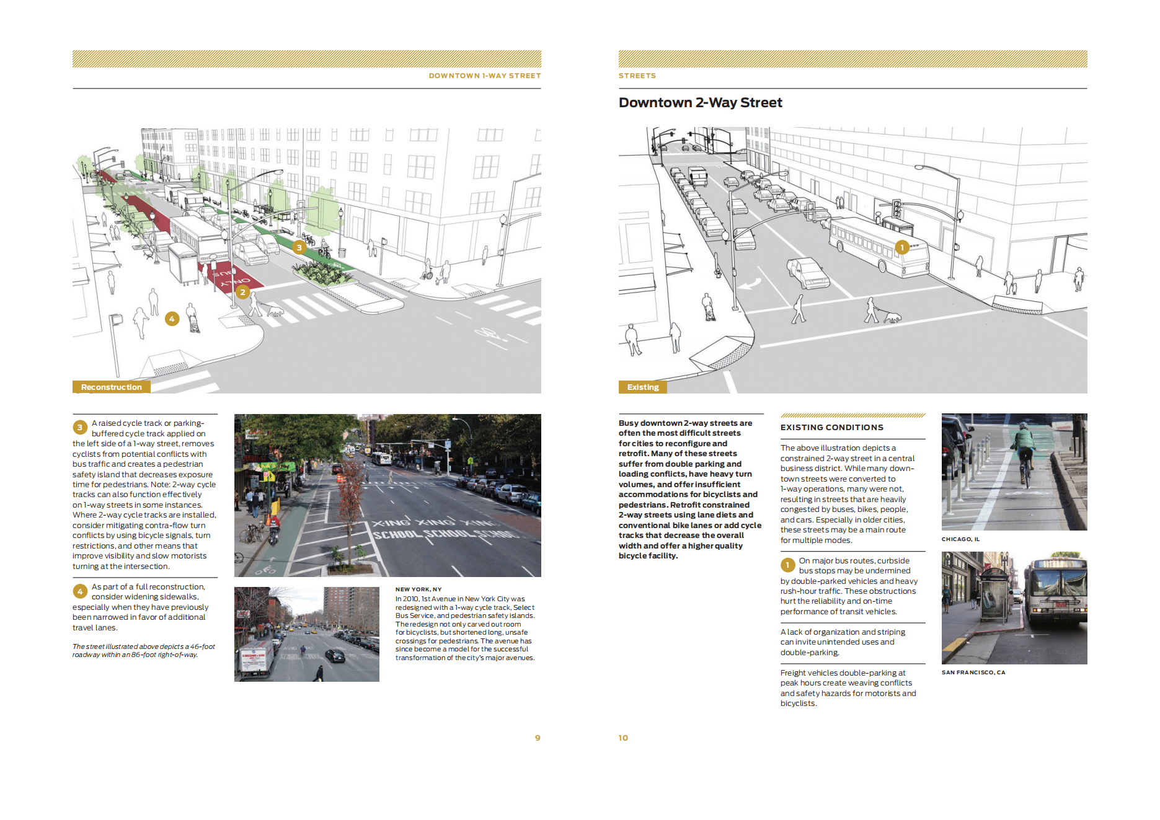The width and height of the screenshot is (1160, 820).
Task: Click the Existing label tag
Action: click(642, 387)
